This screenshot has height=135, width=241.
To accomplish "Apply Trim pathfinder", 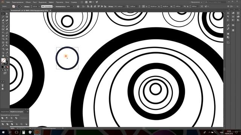I will click(x=8, y=124).
